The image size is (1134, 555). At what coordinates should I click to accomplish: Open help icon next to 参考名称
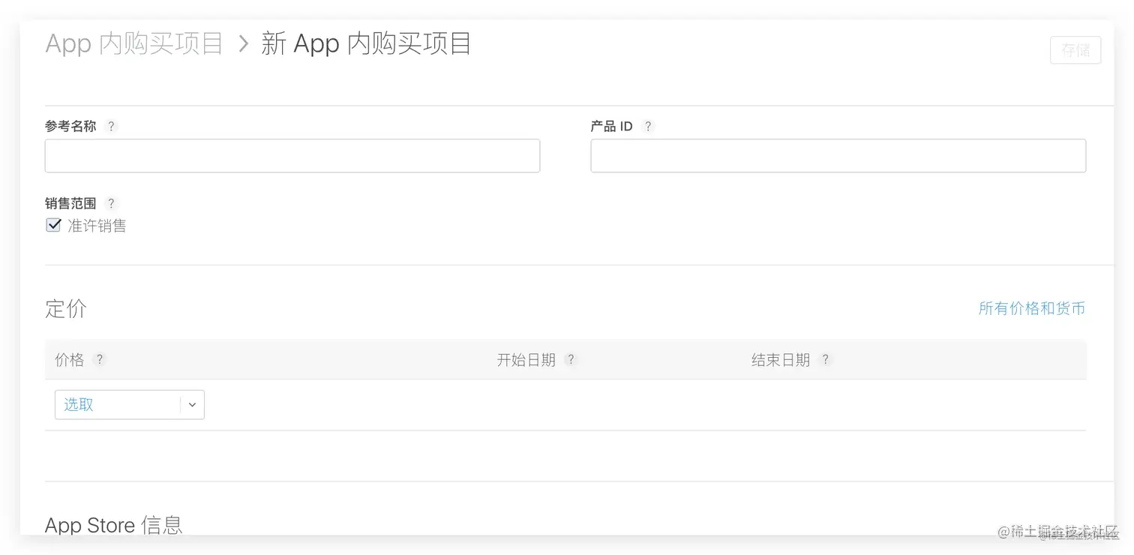(111, 126)
